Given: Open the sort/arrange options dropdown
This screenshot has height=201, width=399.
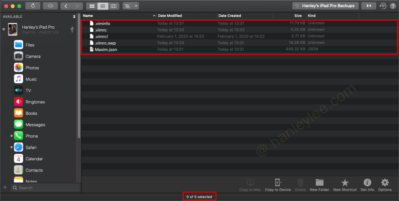Looking at the screenshot, I should click(130, 6).
